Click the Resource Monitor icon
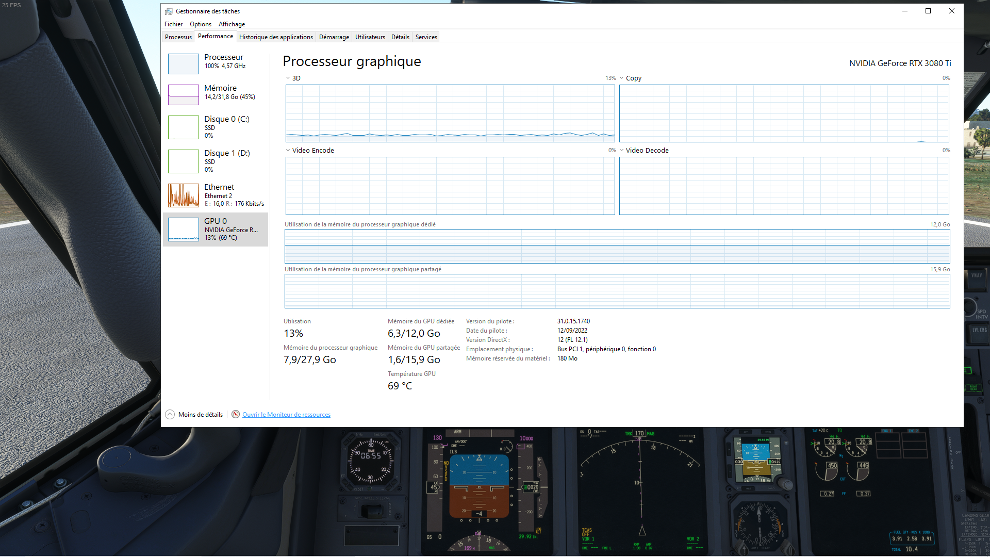Viewport: 990px width, 557px height. [236, 415]
